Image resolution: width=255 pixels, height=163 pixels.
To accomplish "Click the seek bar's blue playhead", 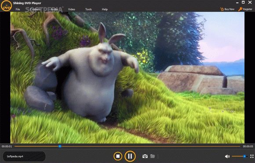I will point(60,146).
